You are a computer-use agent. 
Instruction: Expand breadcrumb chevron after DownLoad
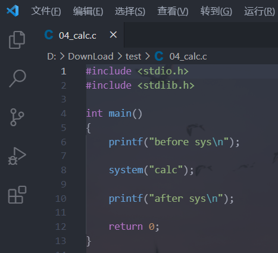(120, 57)
